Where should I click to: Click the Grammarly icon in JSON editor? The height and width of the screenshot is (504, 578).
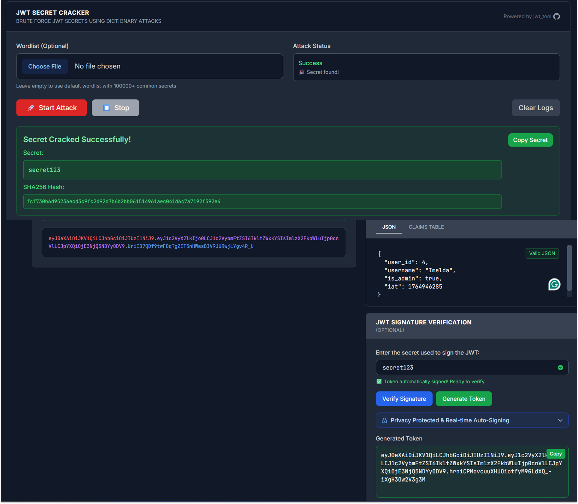tap(554, 284)
